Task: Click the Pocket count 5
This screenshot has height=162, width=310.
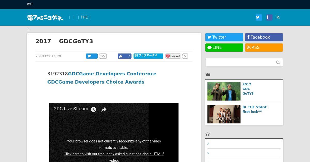Action: 185,56
